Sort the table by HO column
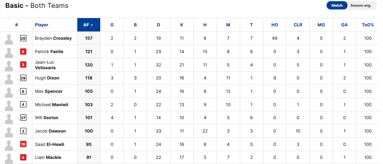The height and width of the screenshot is (164, 383). click(275, 25)
